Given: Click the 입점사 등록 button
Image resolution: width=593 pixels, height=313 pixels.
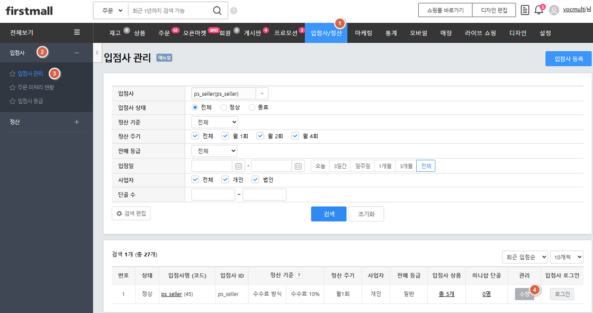Looking at the screenshot, I should [x=569, y=59].
